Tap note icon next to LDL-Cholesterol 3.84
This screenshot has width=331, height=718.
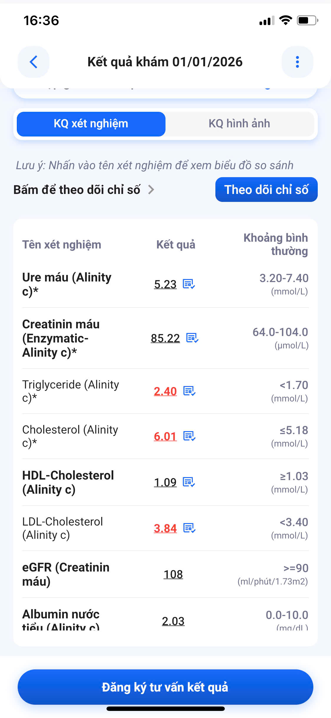click(x=189, y=528)
